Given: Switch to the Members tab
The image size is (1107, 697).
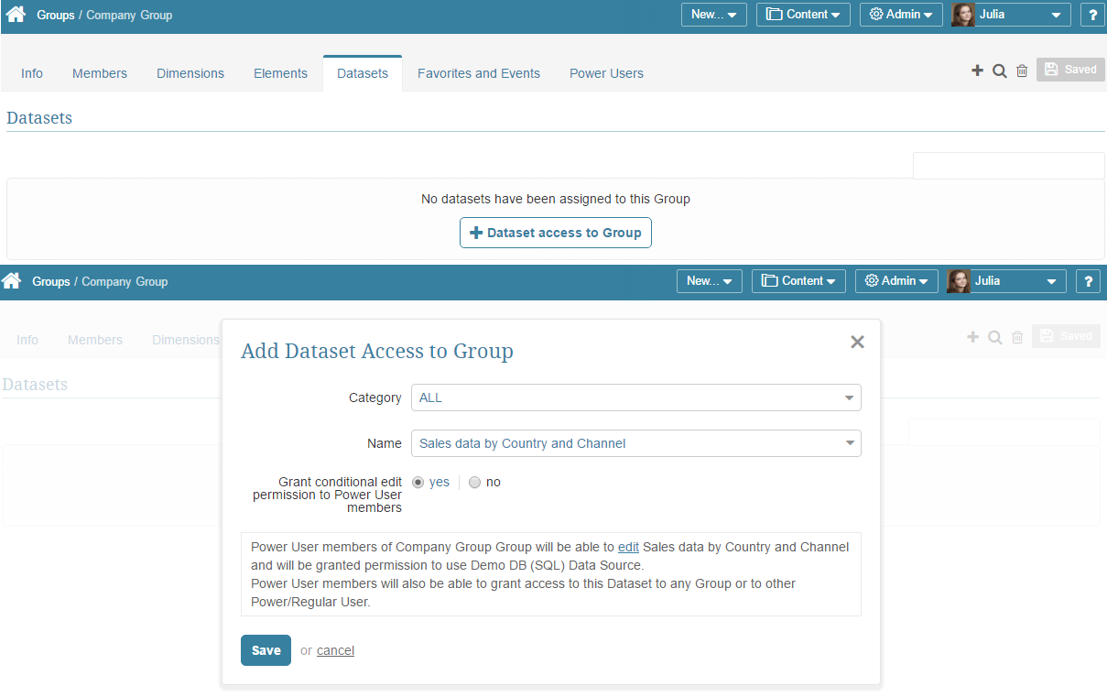Looking at the screenshot, I should click(99, 73).
